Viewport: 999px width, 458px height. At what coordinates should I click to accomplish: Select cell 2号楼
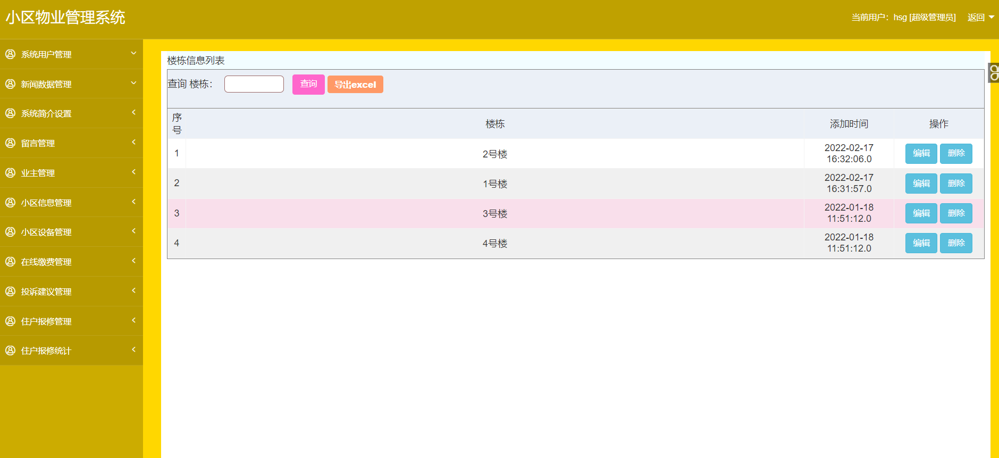click(495, 154)
